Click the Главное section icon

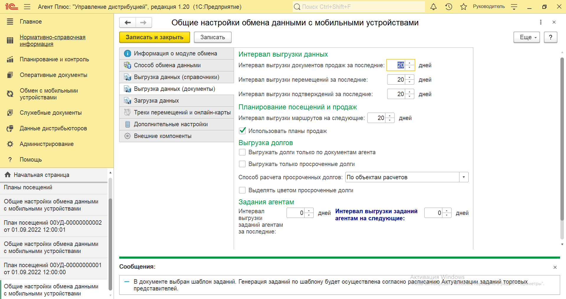click(x=10, y=22)
